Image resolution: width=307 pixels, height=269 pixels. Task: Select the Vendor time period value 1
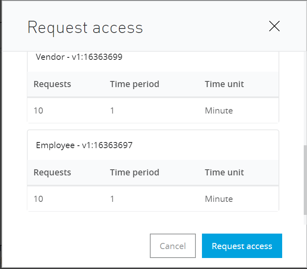click(x=112, y=111)
